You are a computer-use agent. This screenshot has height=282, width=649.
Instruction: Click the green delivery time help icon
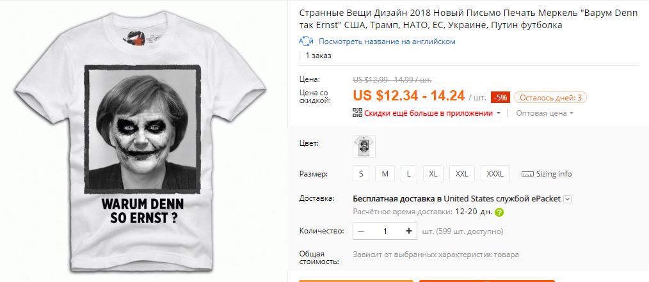500,212
